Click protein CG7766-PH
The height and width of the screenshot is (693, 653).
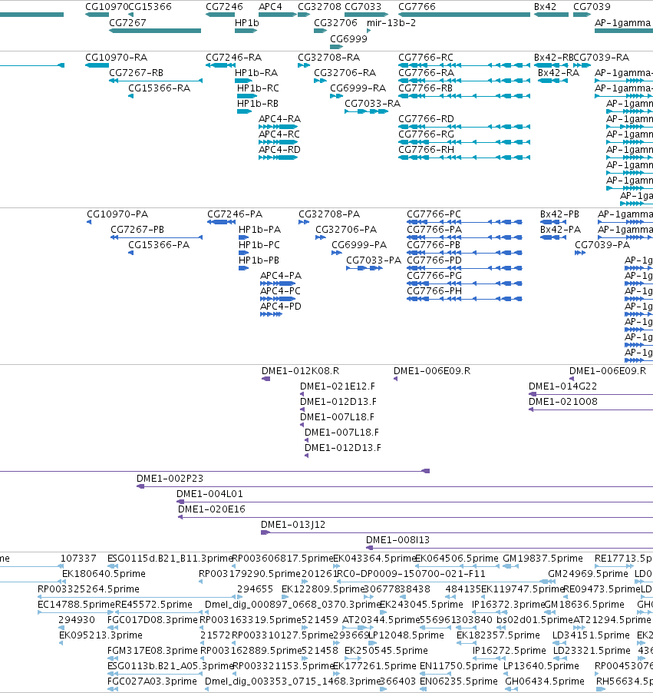(x=434, y=291)
